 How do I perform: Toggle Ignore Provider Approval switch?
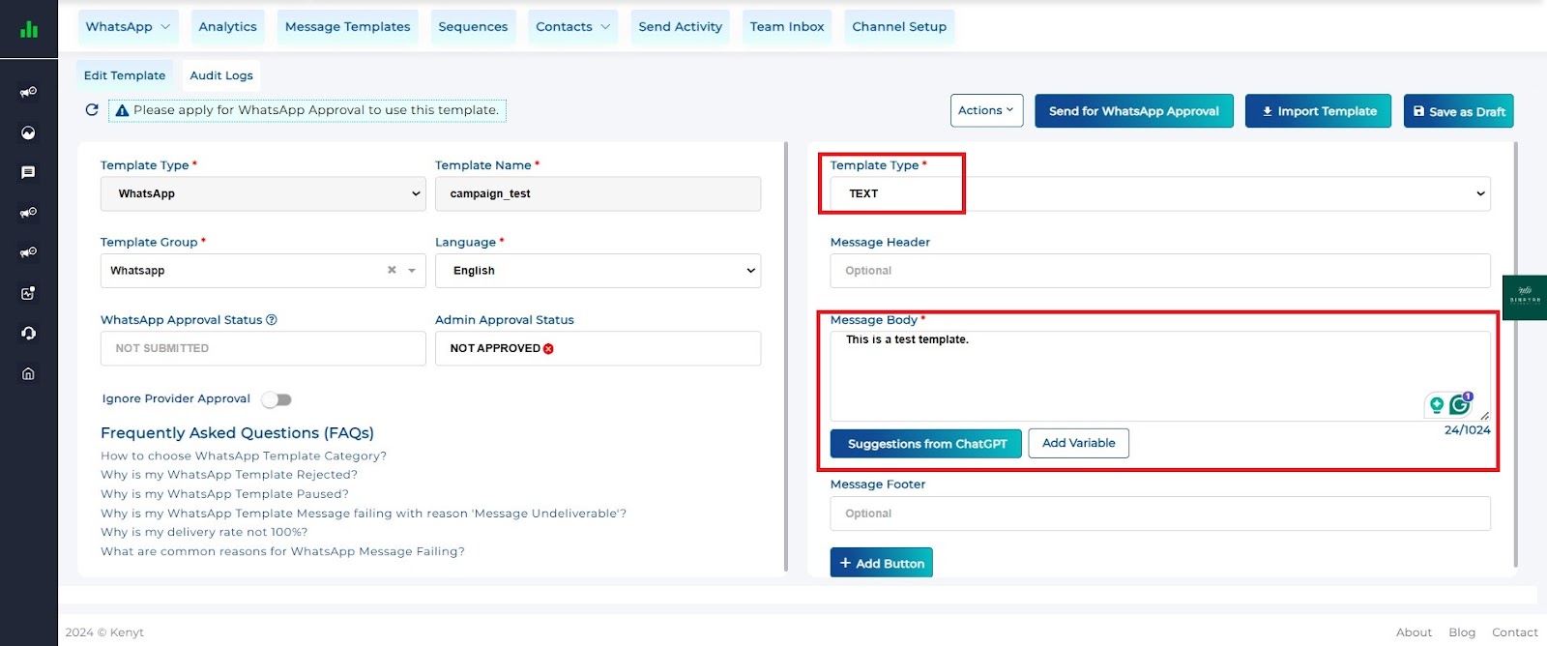point(277,399)
